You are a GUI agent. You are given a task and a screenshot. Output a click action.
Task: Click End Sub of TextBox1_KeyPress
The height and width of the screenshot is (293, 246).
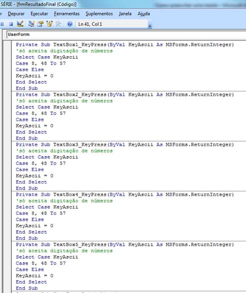tap(27, 89)
